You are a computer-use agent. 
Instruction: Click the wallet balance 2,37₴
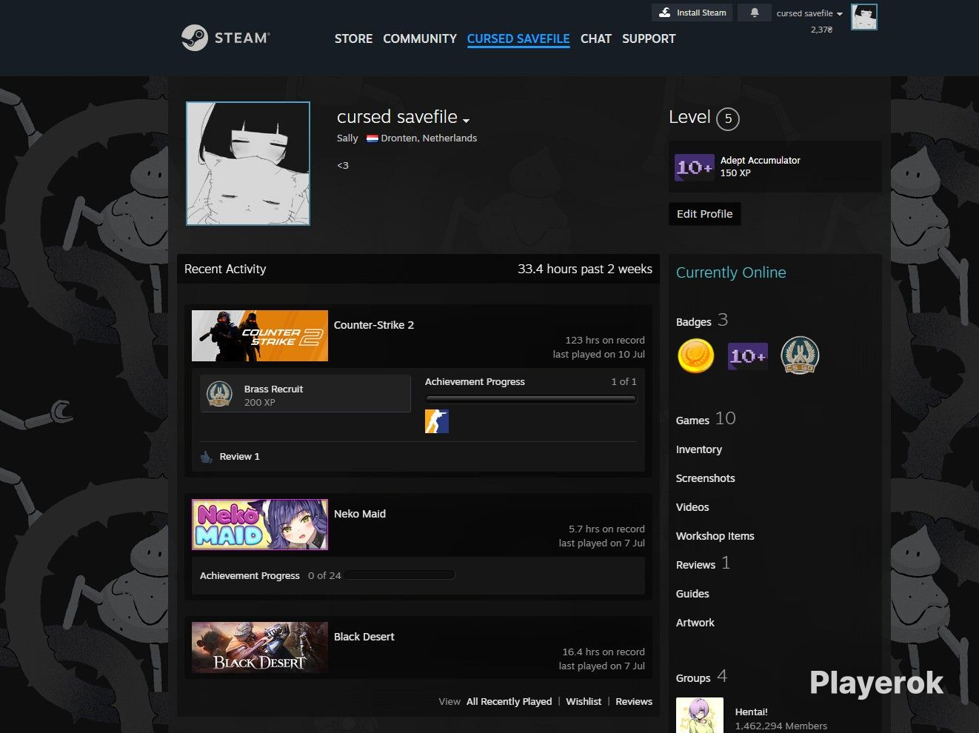pos(821,30)
